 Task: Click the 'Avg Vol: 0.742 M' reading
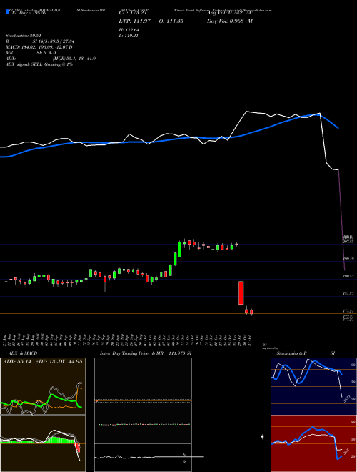[x=229, y=13]
